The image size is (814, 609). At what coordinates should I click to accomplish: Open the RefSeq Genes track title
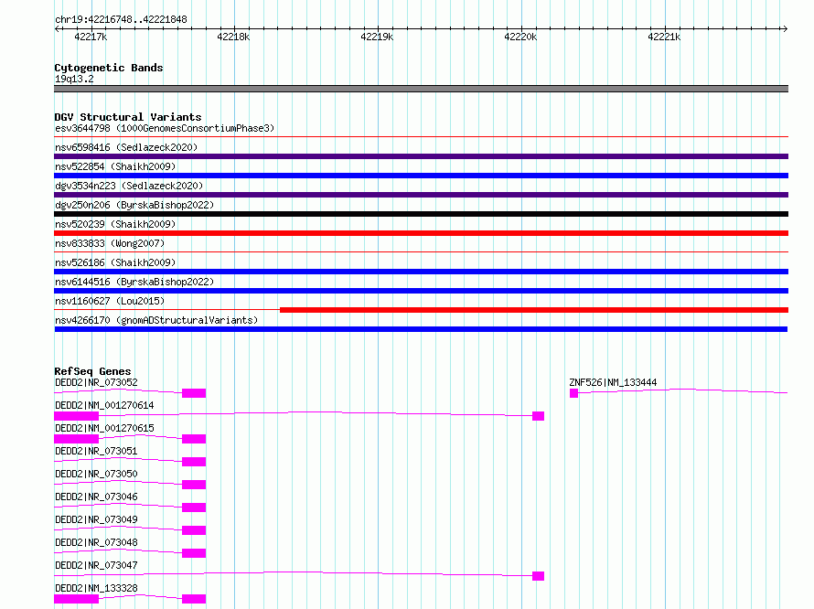tap(92, 371)
